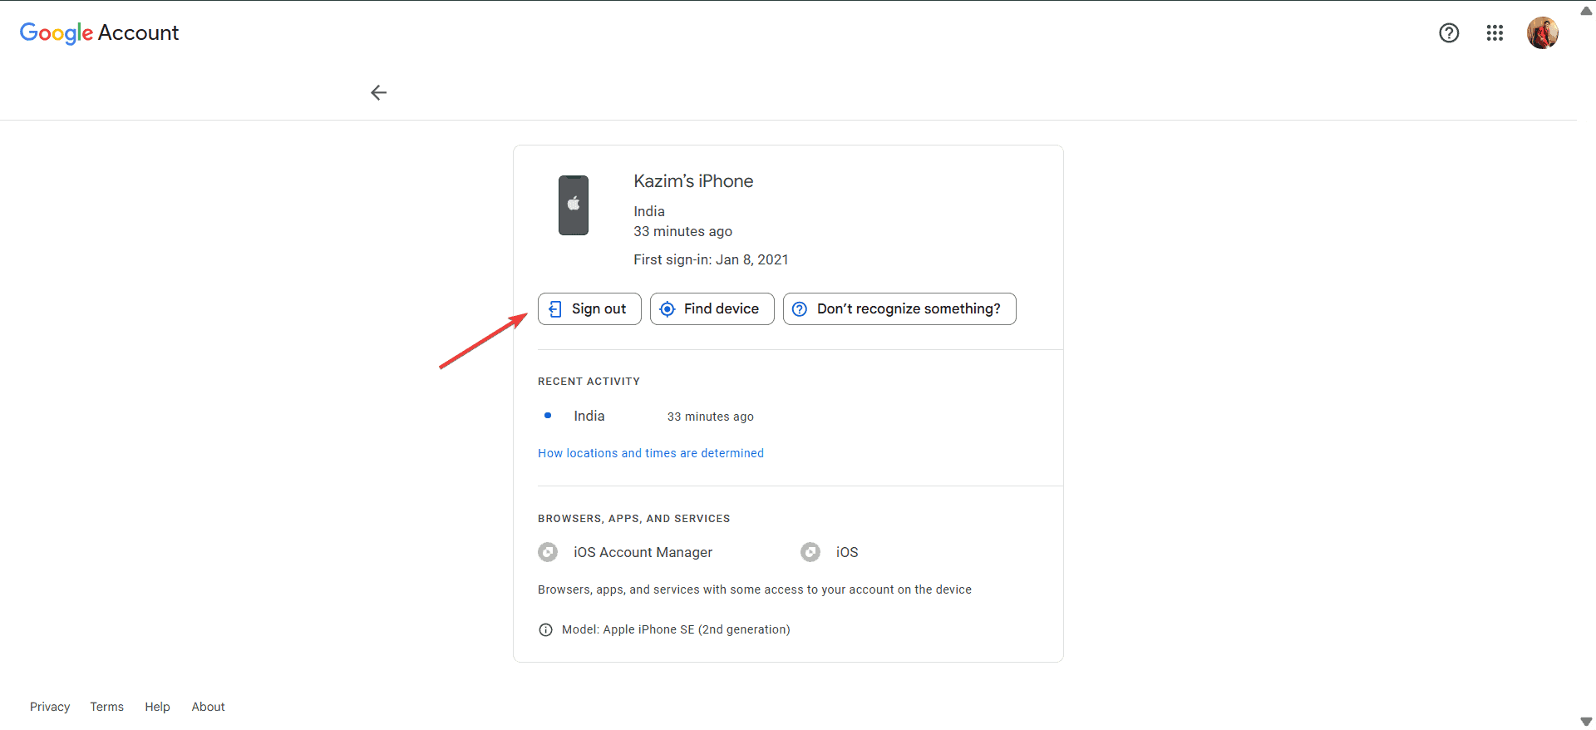Click the RECENT ACTIVITY heading
This screenshot has width=1596, height=730.
(x=589, y=382)
